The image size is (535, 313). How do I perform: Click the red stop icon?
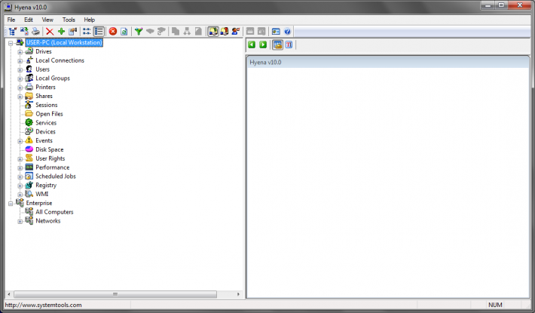[x=113, y=32]
